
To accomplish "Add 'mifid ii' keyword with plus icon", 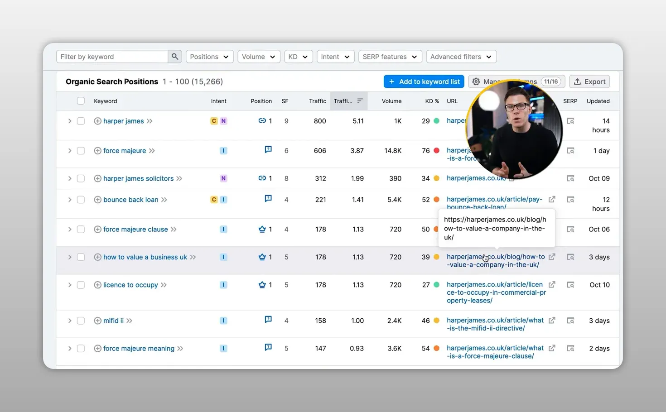I will [x=97, y=321].
